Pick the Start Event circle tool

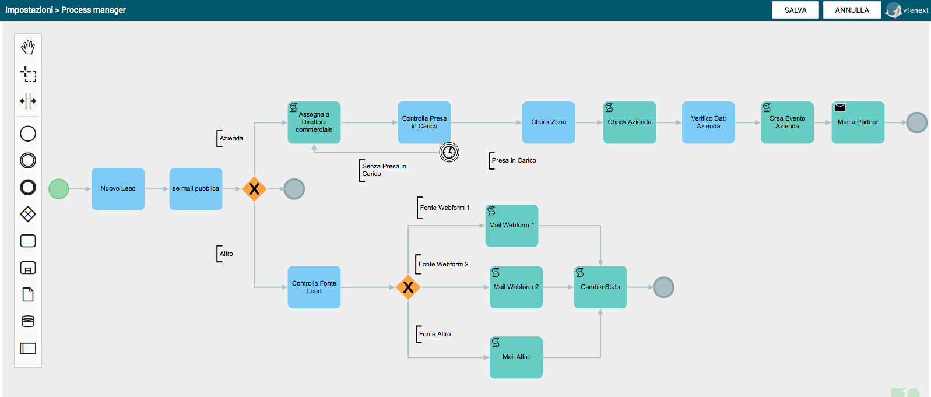[28, 133]
